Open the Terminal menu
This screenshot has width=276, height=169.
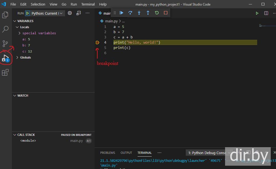click(88, 4)
